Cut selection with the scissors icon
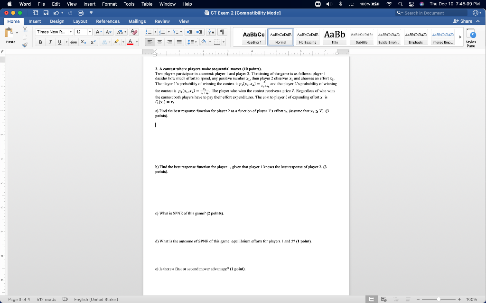This screenshot has width=486, height=303. (25, 29)
